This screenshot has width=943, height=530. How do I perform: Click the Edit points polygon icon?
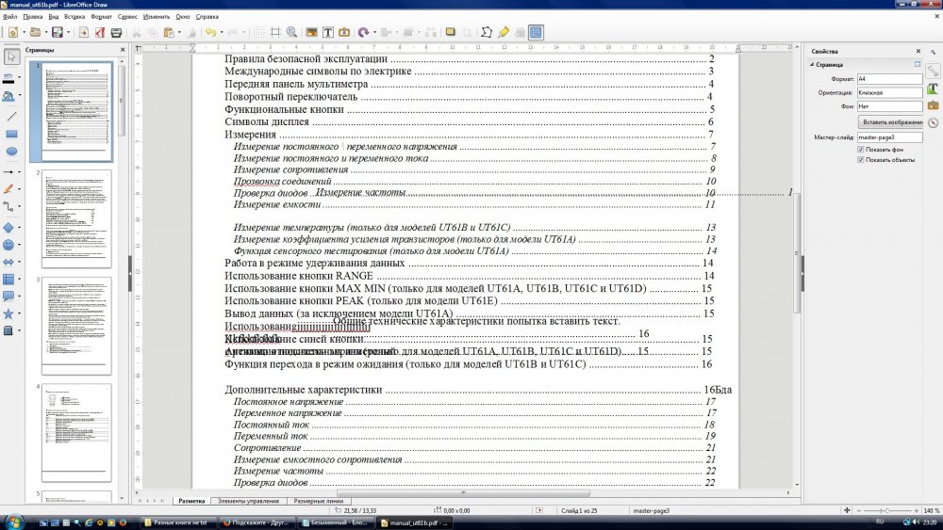(x=487, y=32)
